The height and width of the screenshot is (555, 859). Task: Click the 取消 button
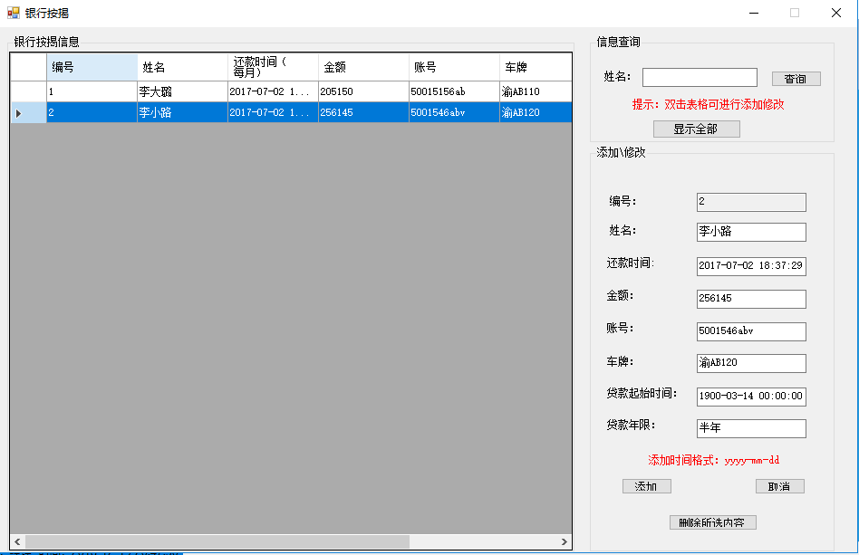779,486
